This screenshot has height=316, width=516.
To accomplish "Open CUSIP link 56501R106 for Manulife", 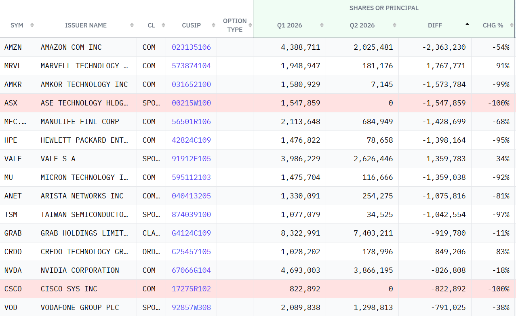I will 191,122.
